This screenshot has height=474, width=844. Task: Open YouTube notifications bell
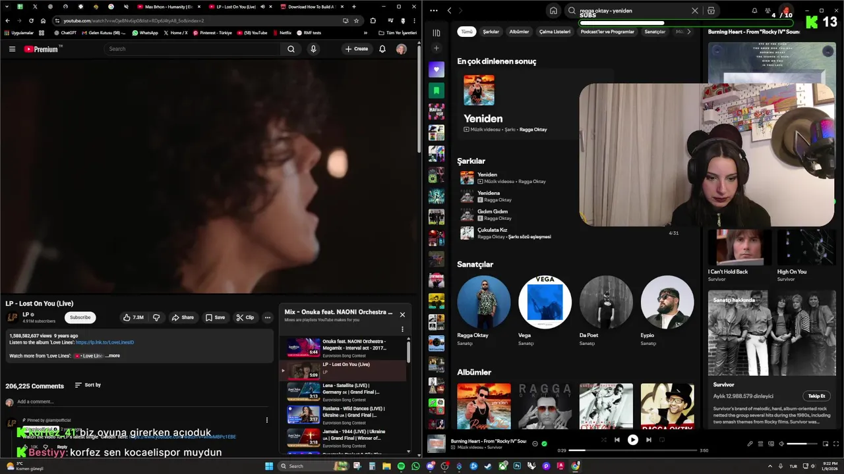click(382, 49)
